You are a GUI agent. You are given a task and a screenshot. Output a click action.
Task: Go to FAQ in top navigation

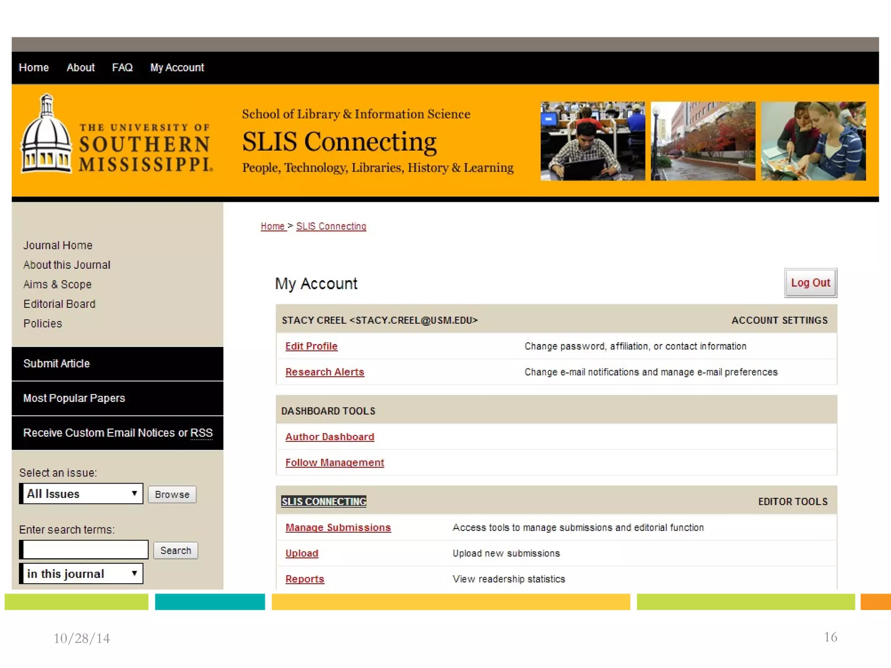(x=122, y=67)
